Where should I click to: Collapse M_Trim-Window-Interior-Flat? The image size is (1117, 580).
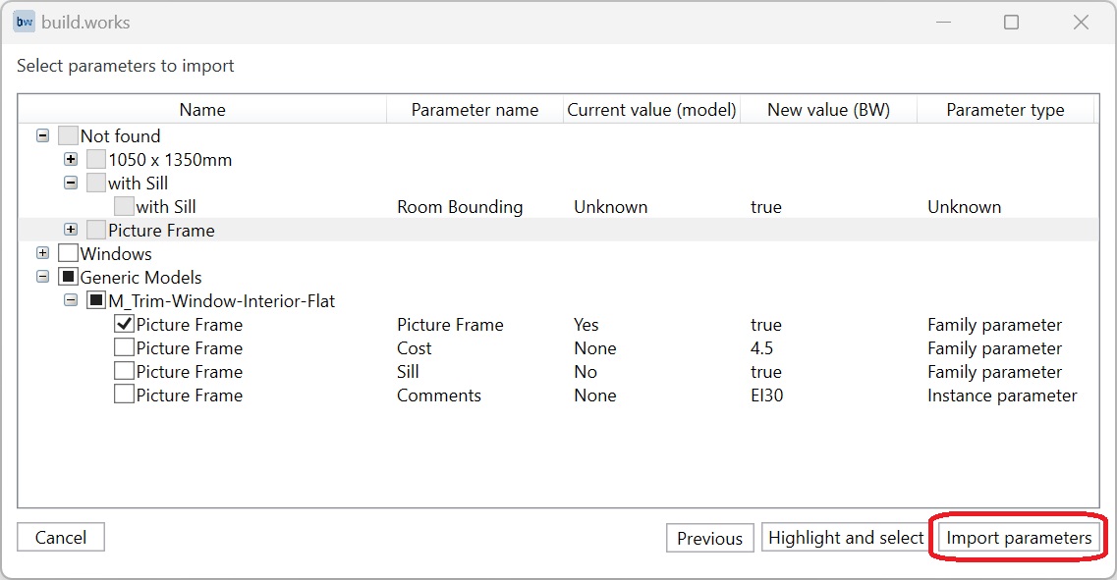click(69, 300)
